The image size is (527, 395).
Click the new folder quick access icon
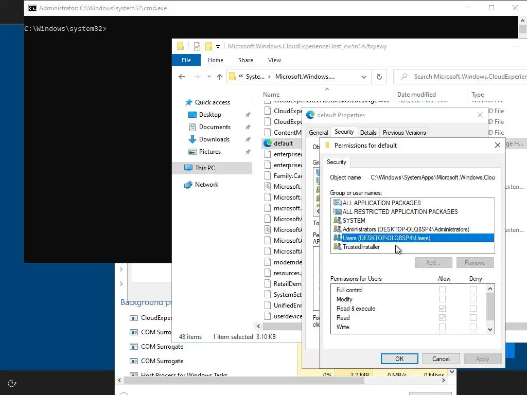click(x=208, y=46)
